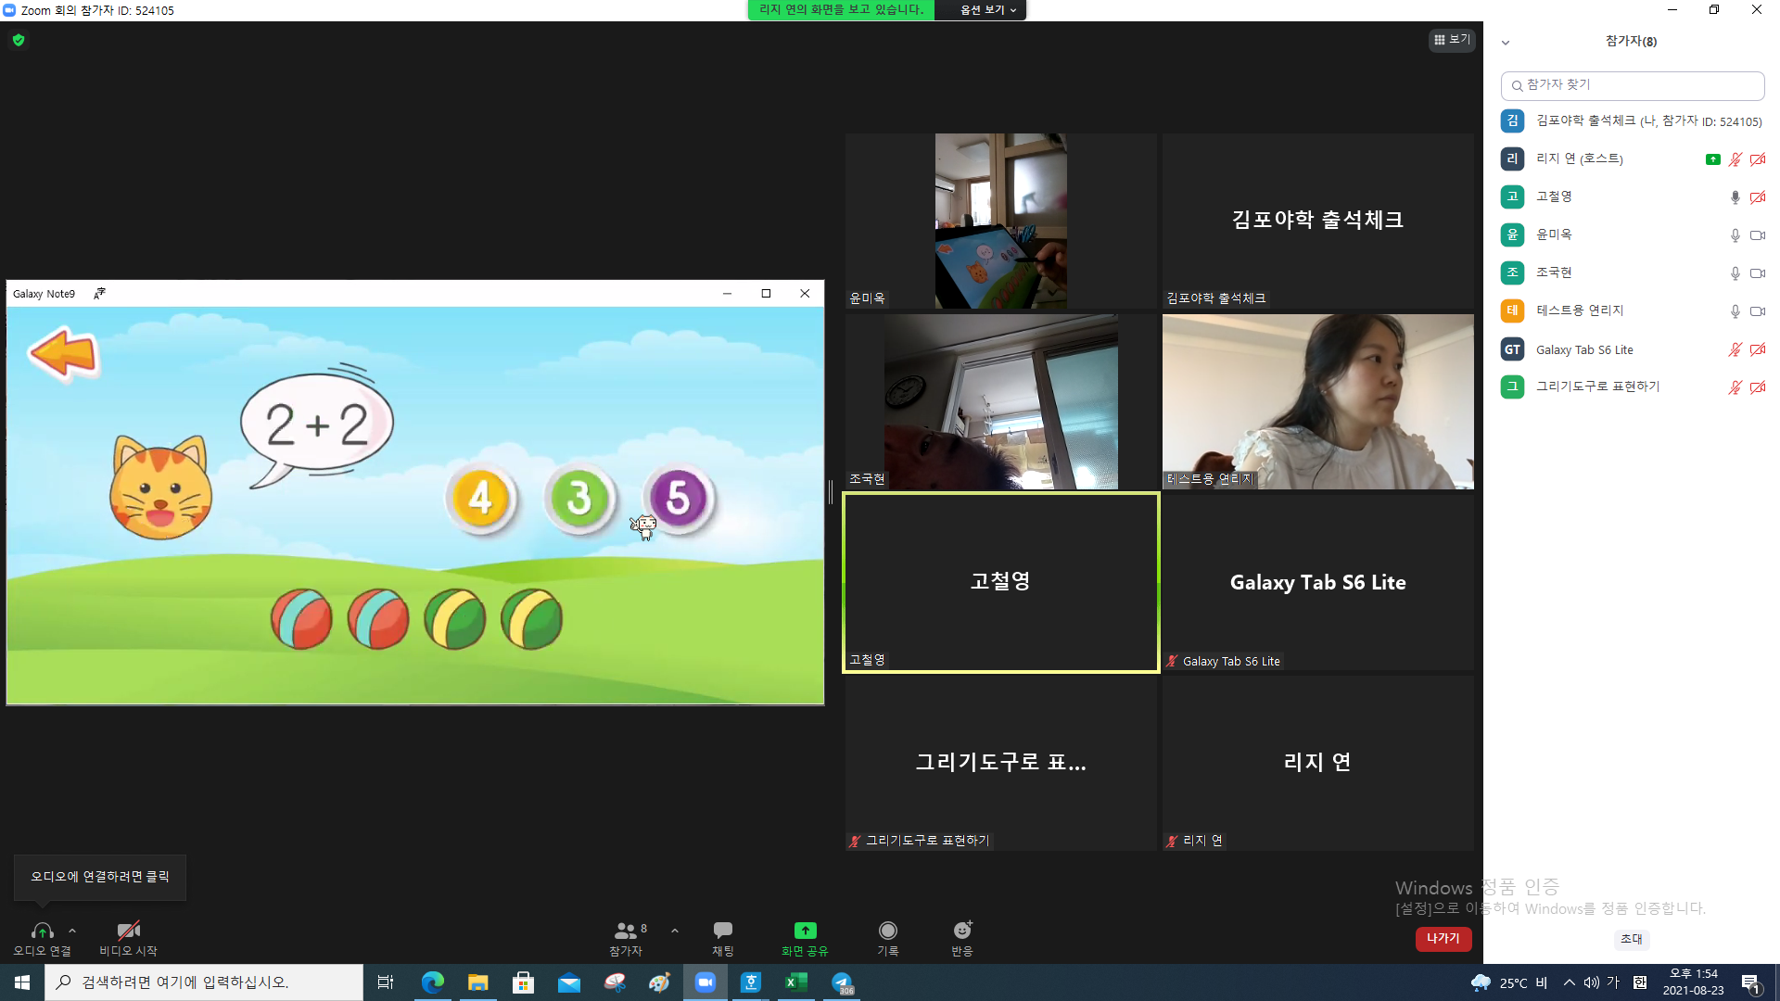The width and height of the screenshot is (1780, 1001).
Task: Click Windows taskbar search box
Action: pyautogui.click(x=204, y=982)
